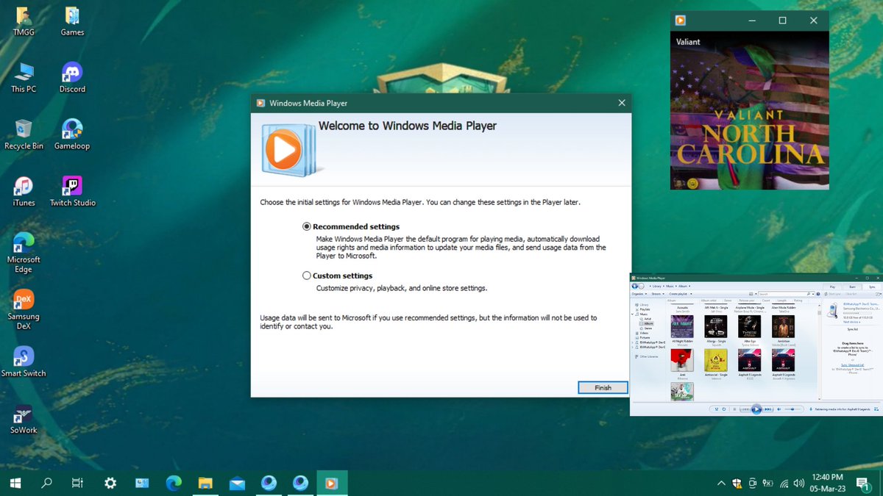Click the Play button in the library window
The width and height of the screenshot is (883, 496).
tap(756, 409)
